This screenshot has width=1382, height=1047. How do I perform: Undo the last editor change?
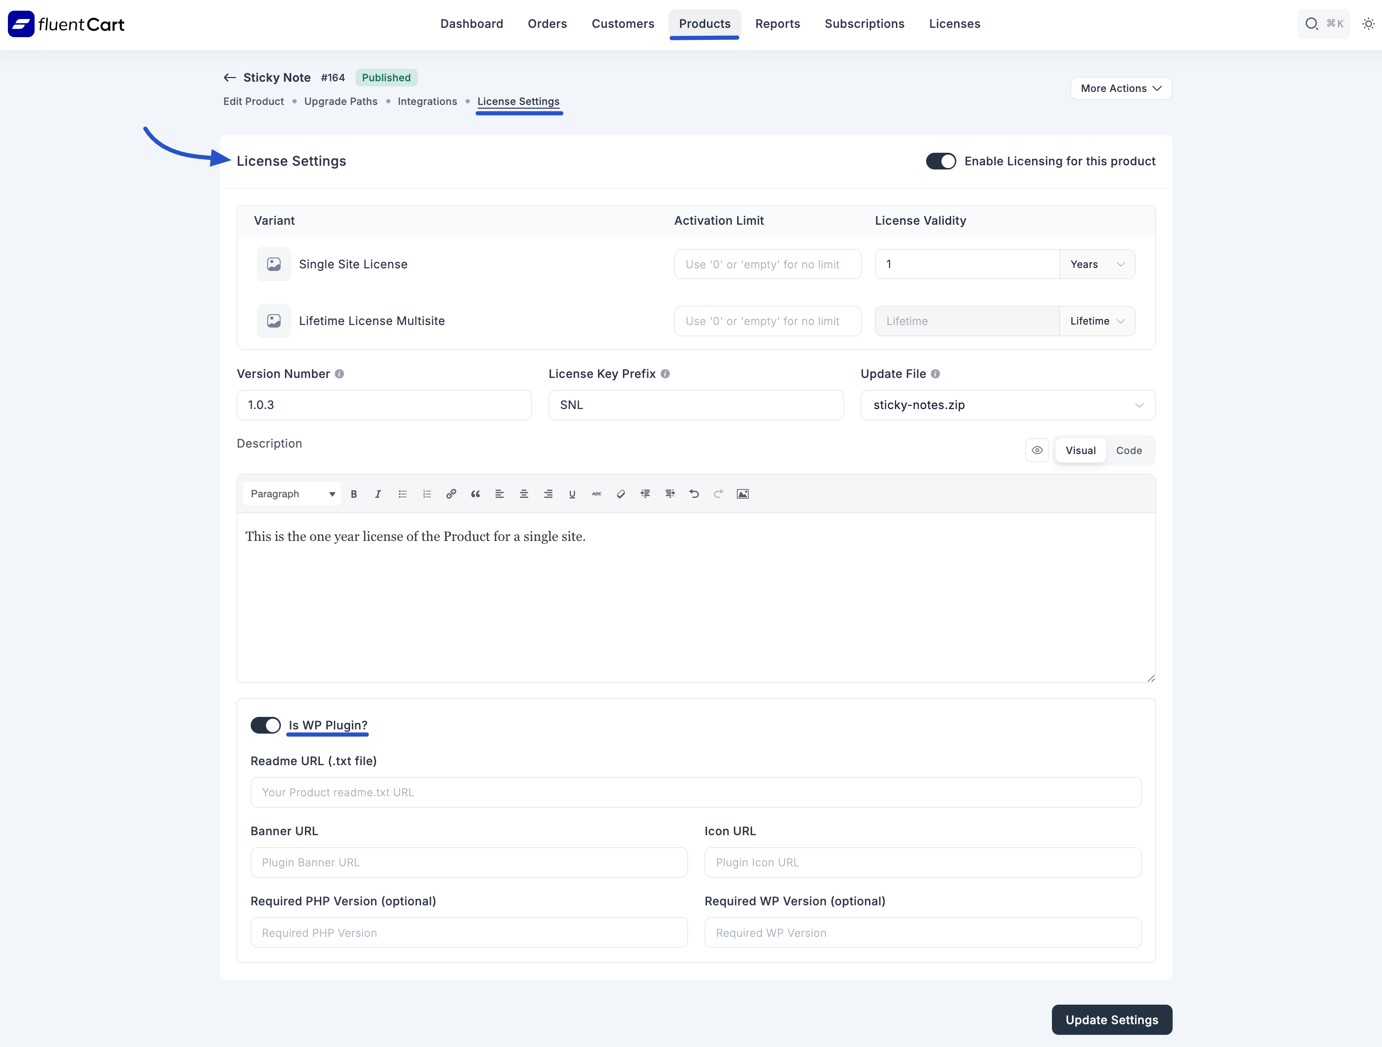(x=694, y=494)
